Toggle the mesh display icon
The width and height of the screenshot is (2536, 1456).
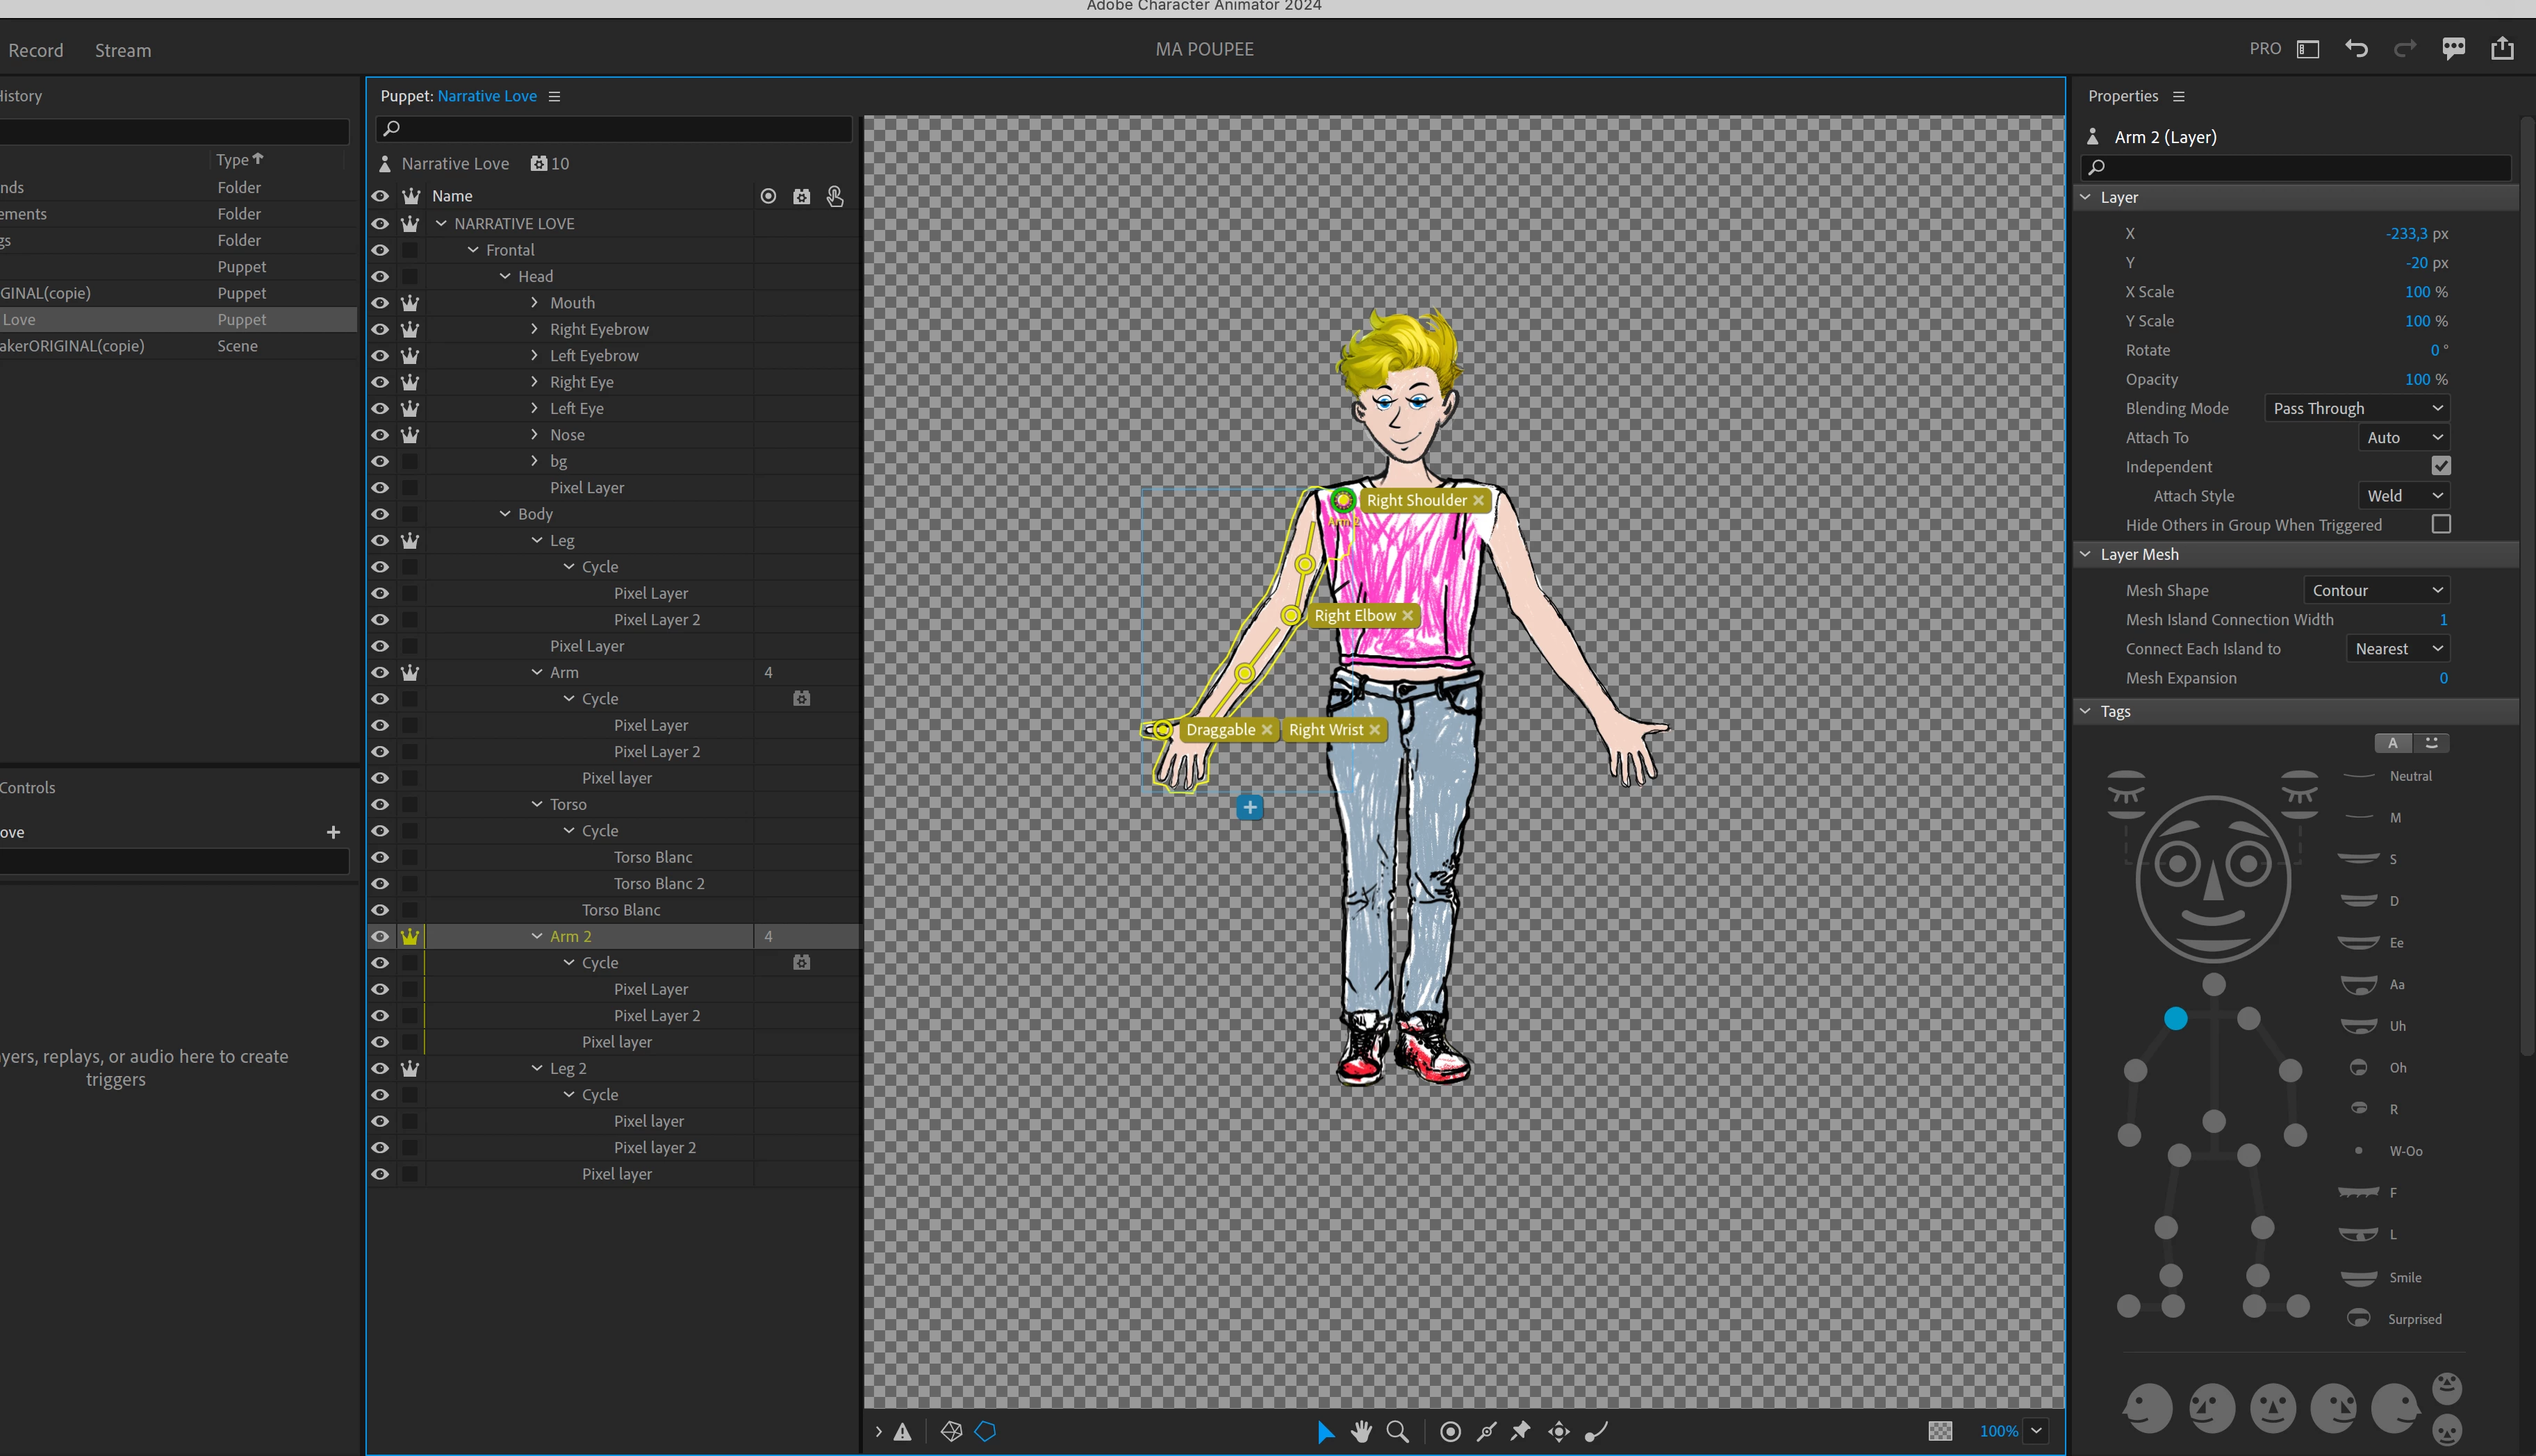pos(951,1431)
